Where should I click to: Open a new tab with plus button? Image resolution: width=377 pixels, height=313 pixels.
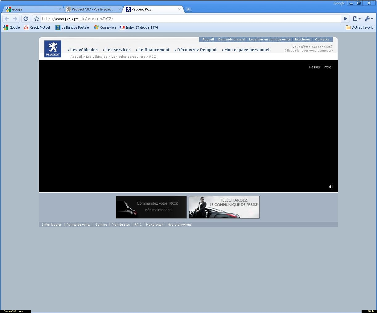pos(188,9)
